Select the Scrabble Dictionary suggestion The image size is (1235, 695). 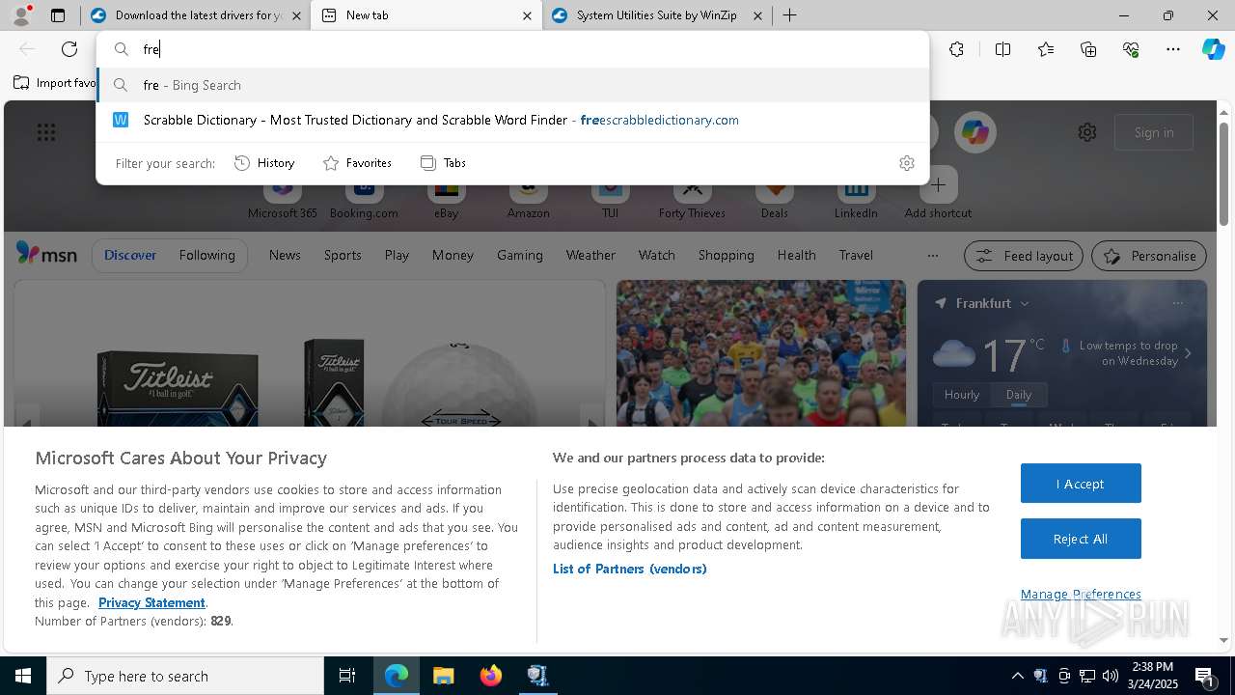pos(513,120)
